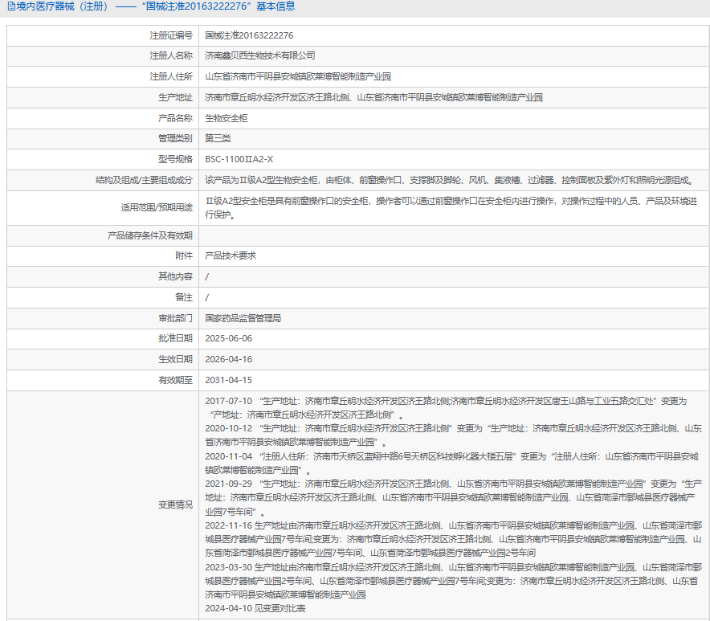The height and width of the screenshot is (621, 710).
Task: Click registration number value 国械注准20163222276
Action: [x=249, y=35]
